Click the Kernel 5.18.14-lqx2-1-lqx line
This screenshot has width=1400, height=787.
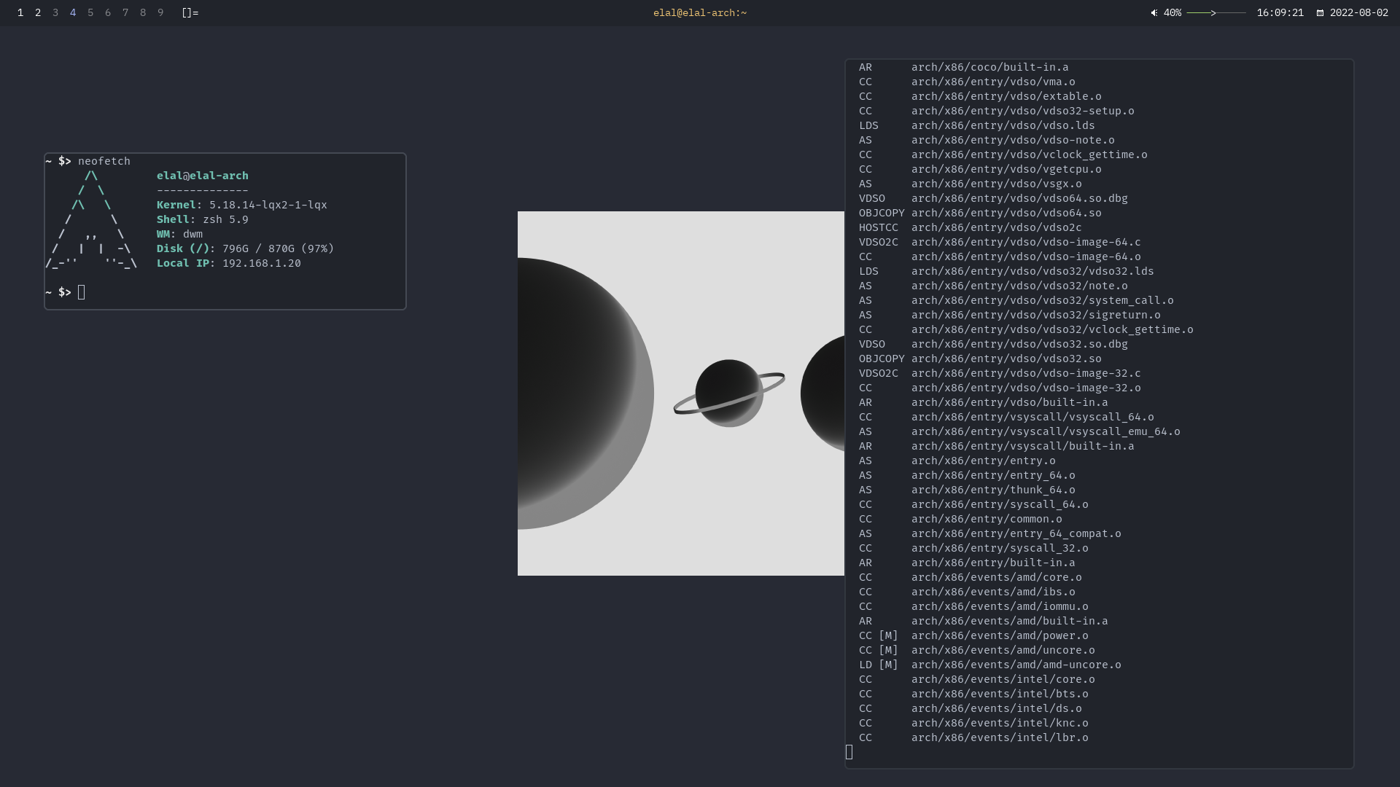pyautogui.click(x=242, y=205)
